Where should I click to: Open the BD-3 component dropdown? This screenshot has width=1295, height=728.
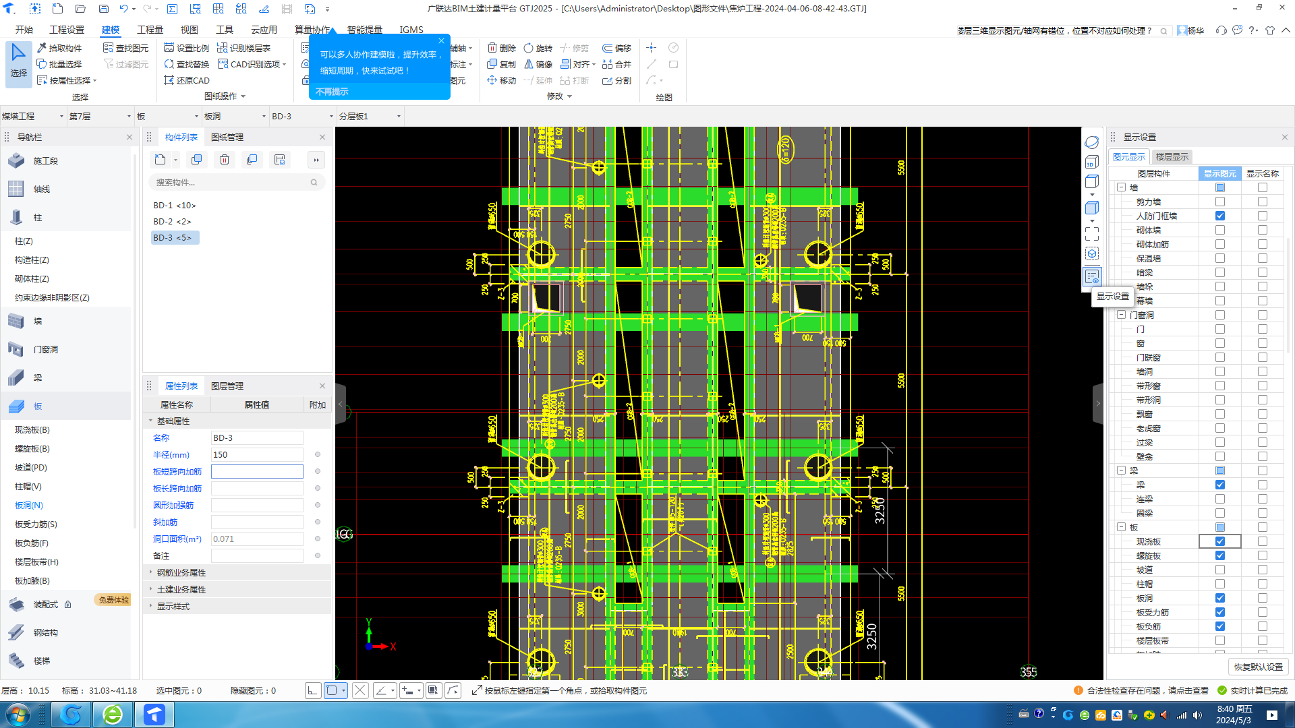[x=302, y=116]
